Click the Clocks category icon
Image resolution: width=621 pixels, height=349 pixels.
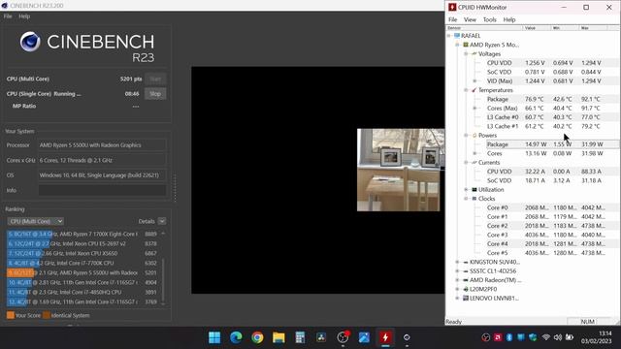pyautogui.click(x=474, y=199)
